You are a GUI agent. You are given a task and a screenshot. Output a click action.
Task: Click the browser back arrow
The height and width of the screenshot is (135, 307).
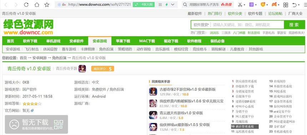point(6,5)
